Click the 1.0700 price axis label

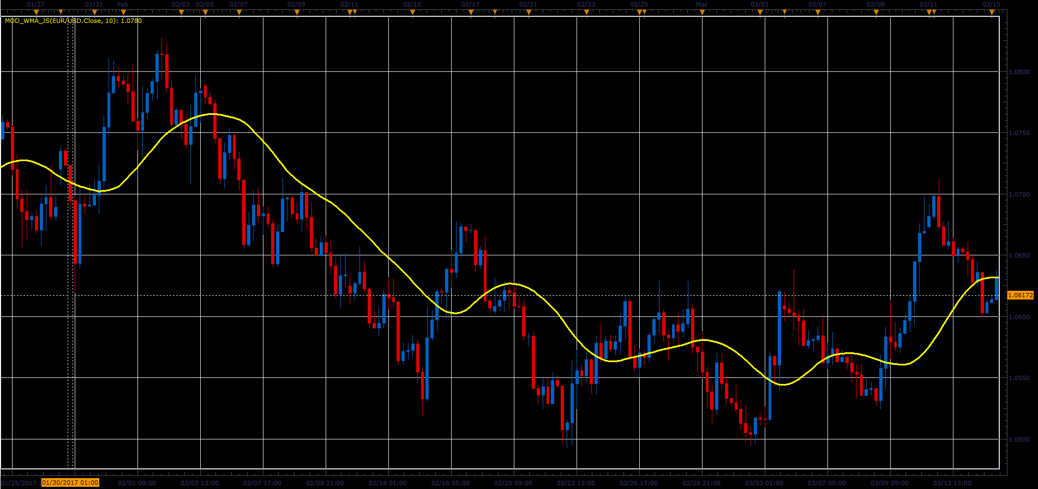coord(1019,194)
